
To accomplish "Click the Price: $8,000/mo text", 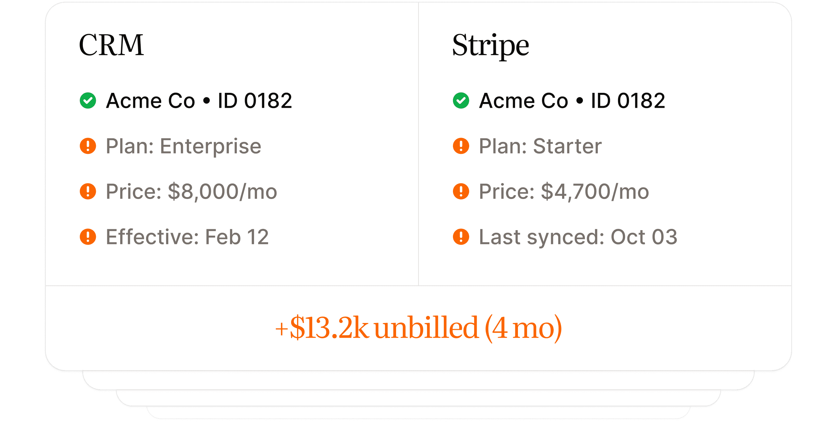I will 191,192.
